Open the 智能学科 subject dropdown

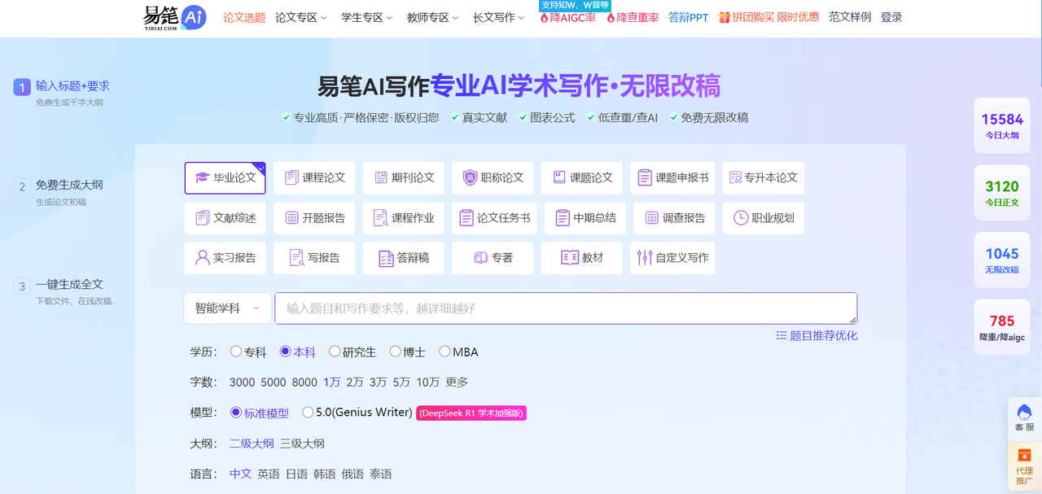point(227,308)
